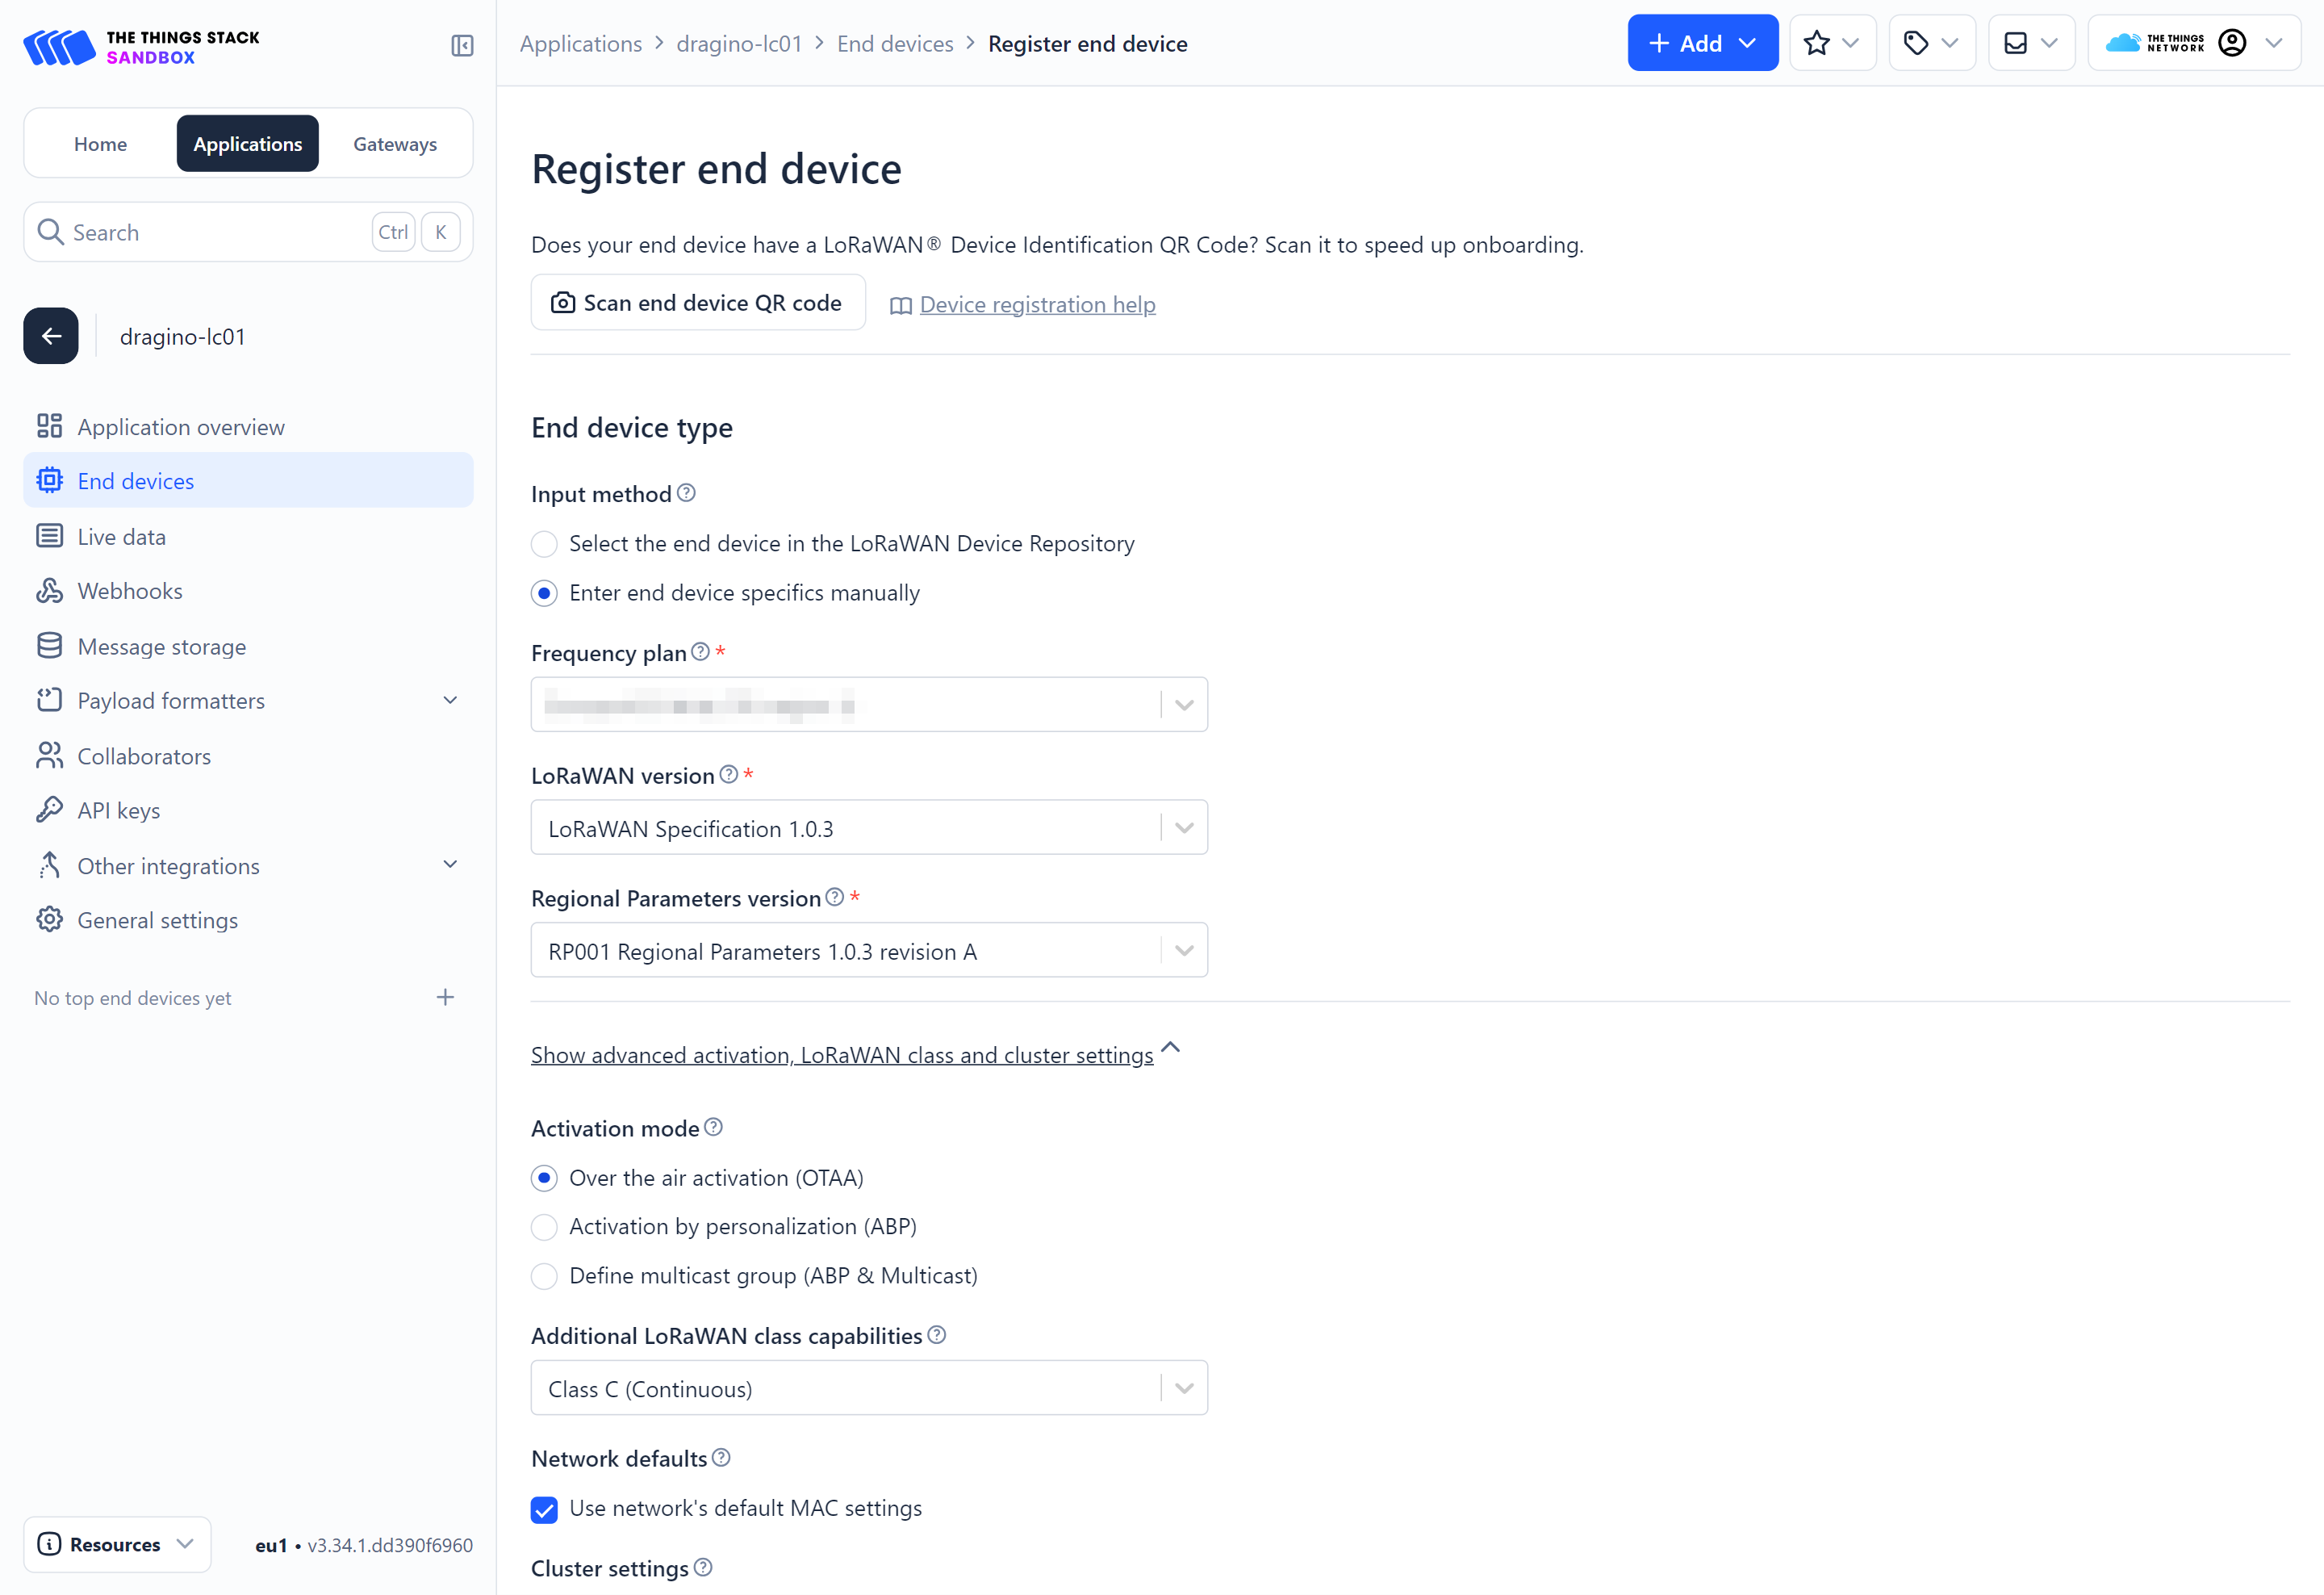This screenshot has width=2324, height=1595.
Task: Choose Activation by personalization (ABP)
Action: pos(544,1227)
